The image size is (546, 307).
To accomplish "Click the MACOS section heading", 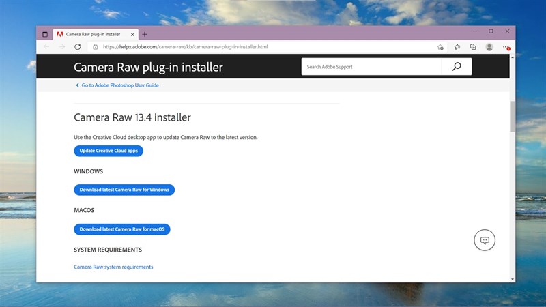I will tap(84, 210).
